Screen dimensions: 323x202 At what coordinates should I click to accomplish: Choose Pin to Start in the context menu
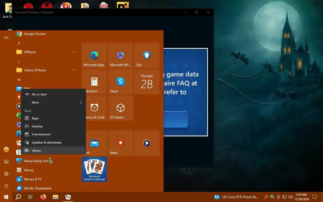pyautogui.click(x=53, y=94)
